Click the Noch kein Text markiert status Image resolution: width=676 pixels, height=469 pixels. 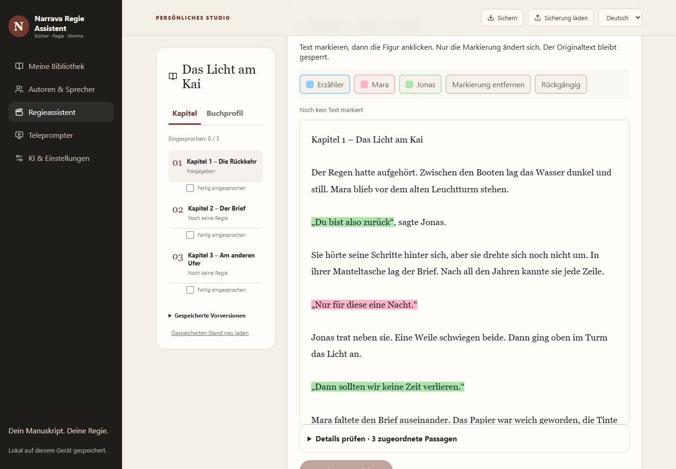click(331, 110)
